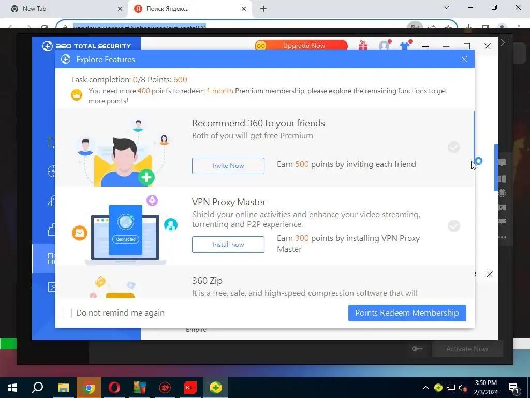Switch to the New Tab browser tab
Viewport: 530px width, 398px height.
coord(64,9)
